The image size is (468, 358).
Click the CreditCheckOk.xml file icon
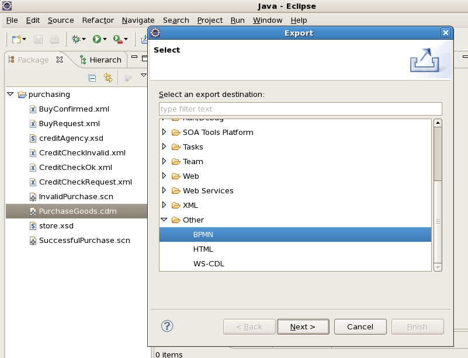point(33,168)
